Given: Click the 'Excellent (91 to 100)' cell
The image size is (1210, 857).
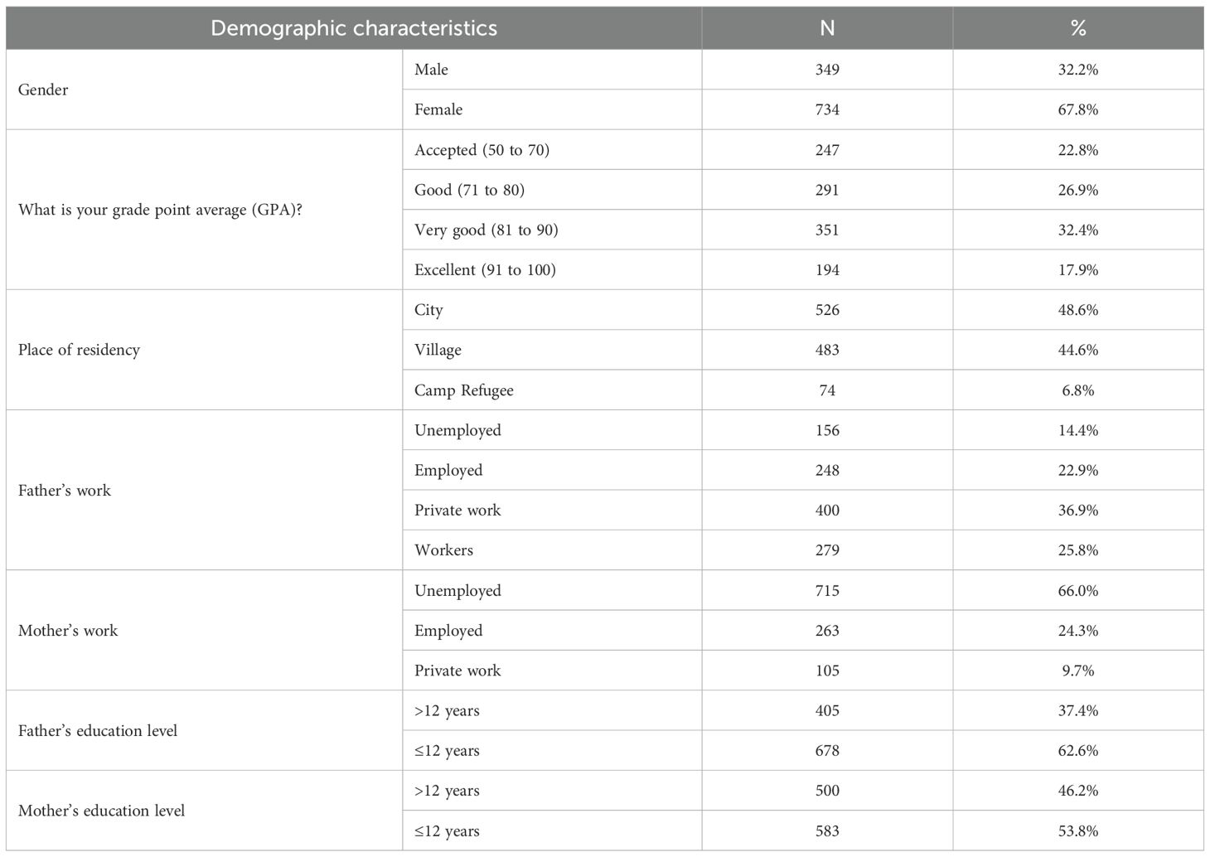Looking at the screenshot, I should [485, 269].
